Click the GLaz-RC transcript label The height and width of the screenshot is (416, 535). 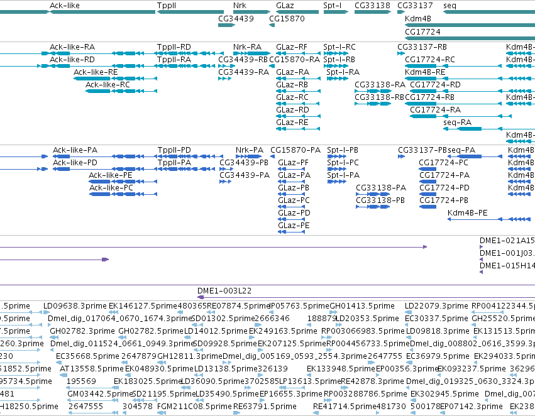292,97
